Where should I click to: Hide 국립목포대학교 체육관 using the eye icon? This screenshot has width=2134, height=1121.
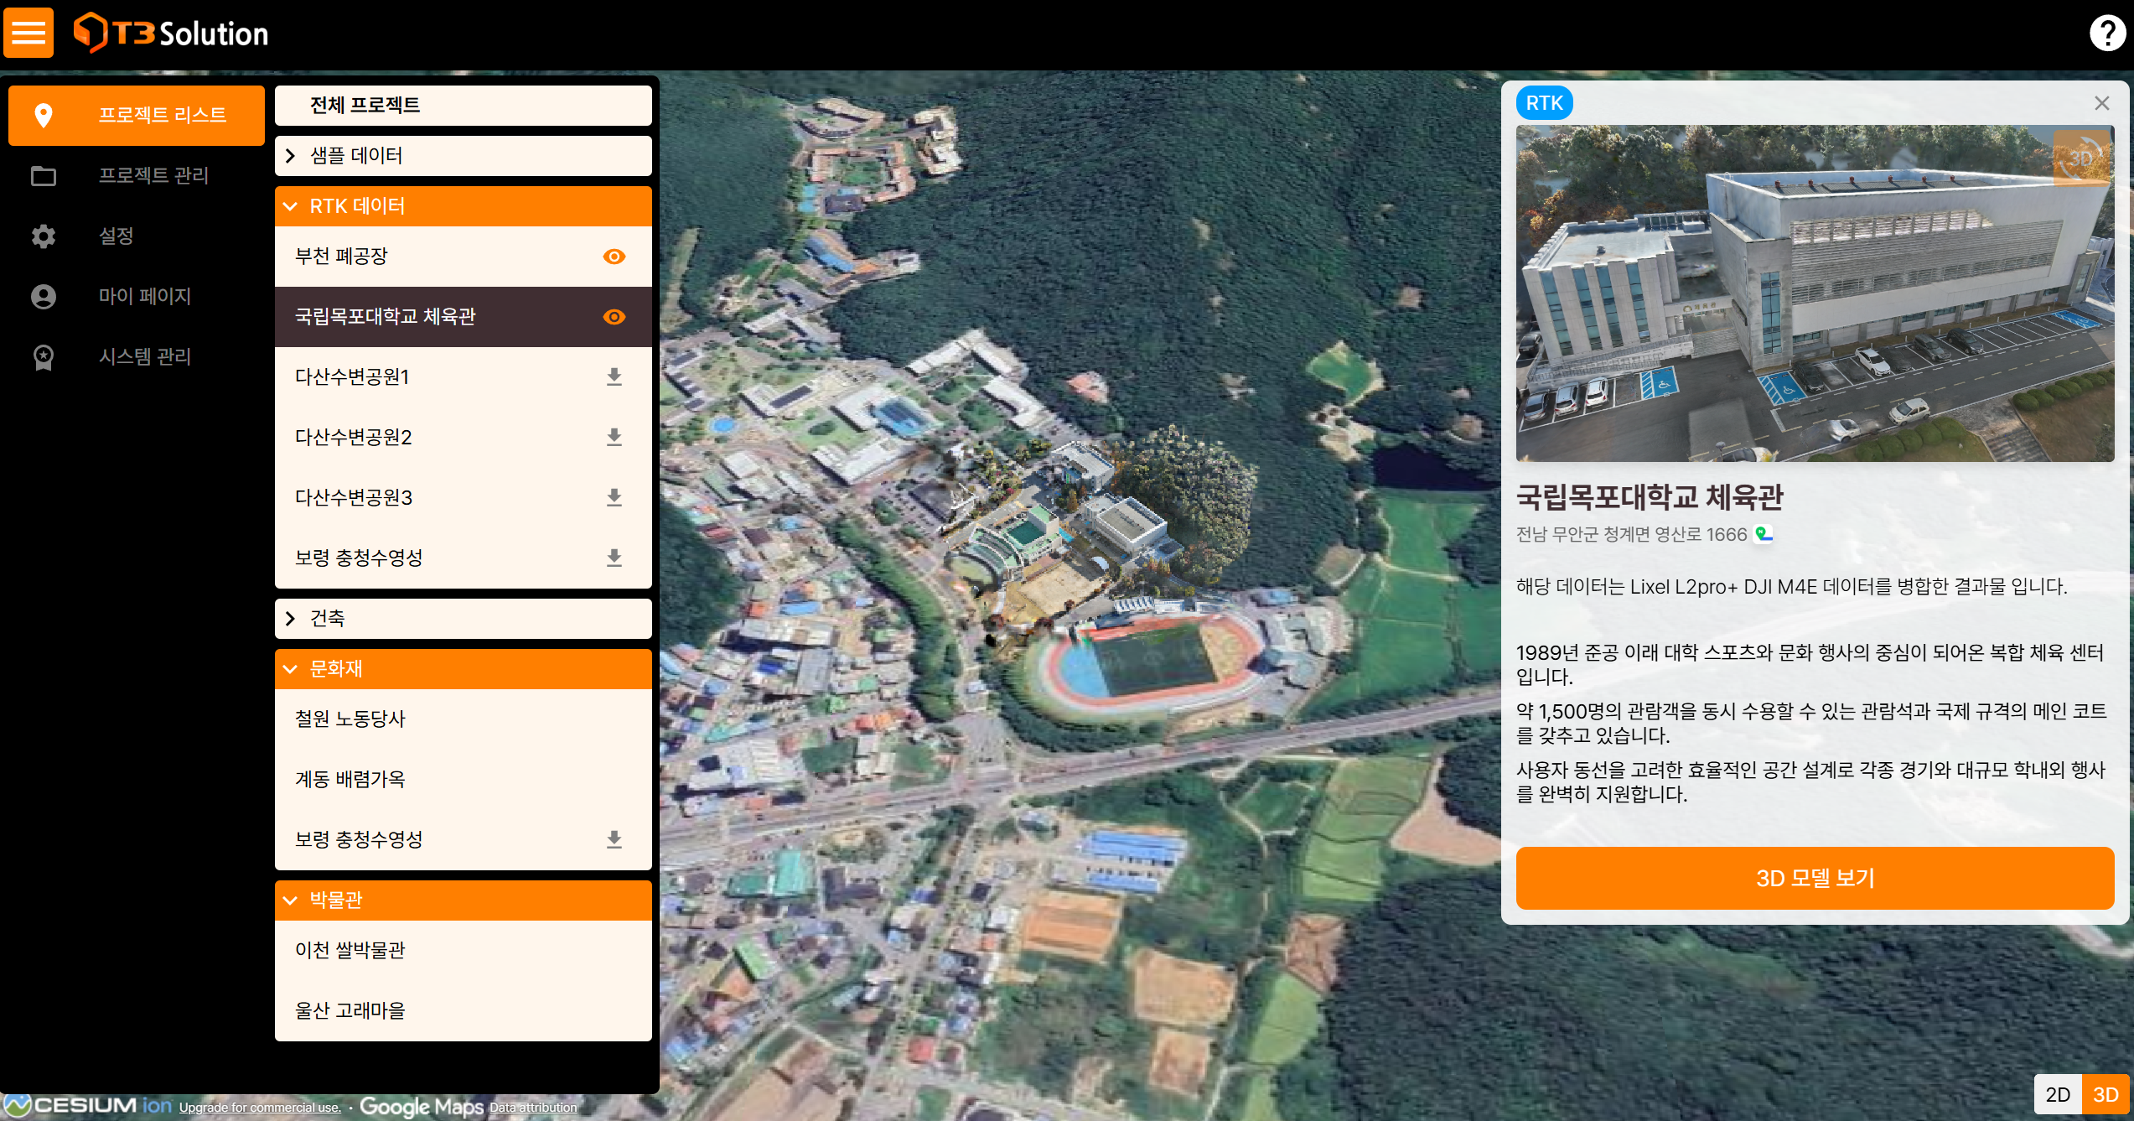(614, 317)
